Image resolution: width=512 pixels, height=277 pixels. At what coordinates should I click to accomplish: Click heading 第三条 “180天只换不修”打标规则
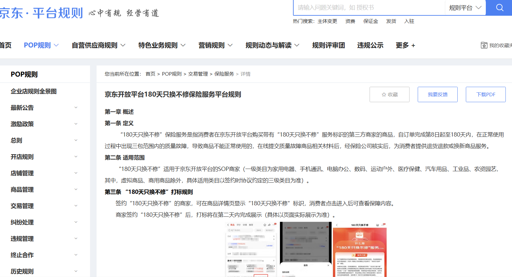click(x=149, y=192)
